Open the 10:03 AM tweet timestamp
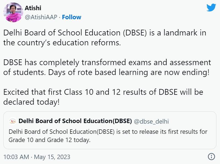Viewport: 220px width, 164px height. [16, 157]
